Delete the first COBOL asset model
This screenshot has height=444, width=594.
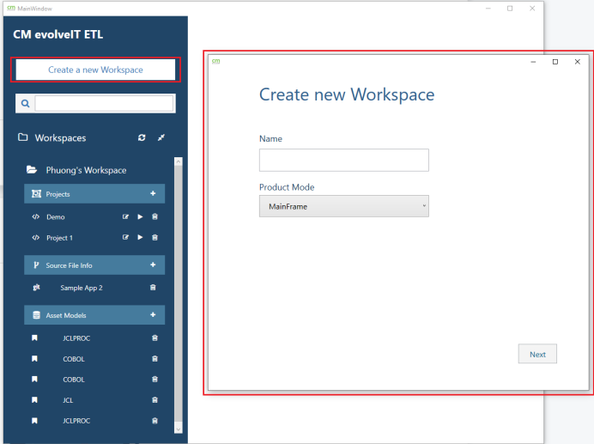point(155,359)
